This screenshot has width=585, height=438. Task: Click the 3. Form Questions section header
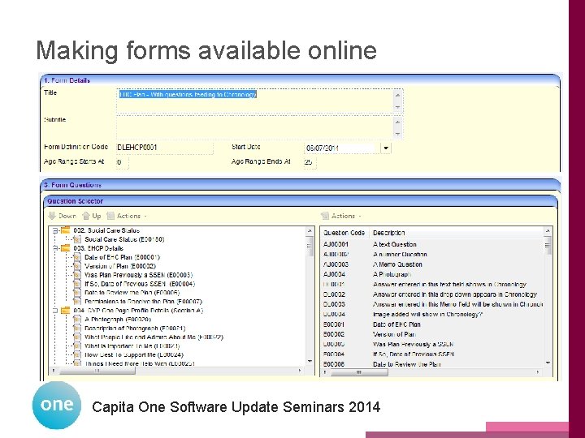point(300,185)
